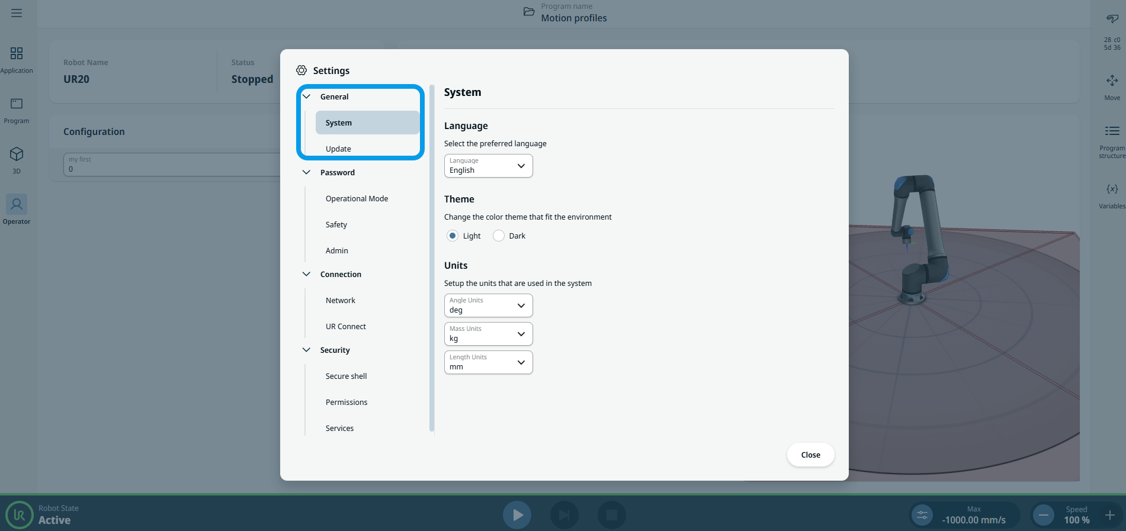Open the 3D view cube icon
Screen dimensions: 1126x531
[x=17, y=155]
